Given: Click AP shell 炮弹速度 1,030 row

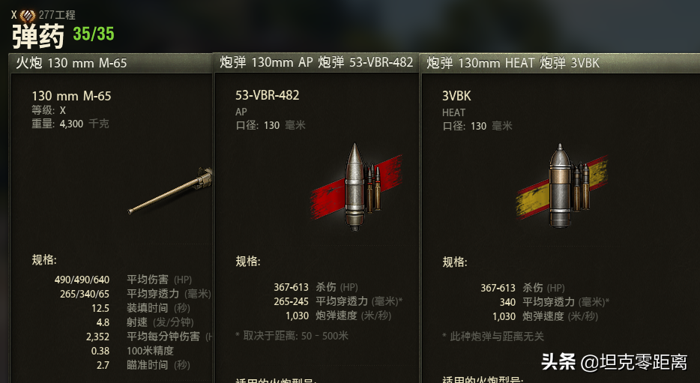Looking at the screenshot, I should (x=339, y=316).
